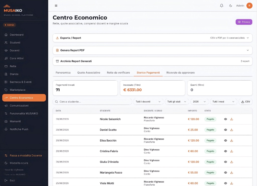This screenshot has width=257, height=186.
Task: Download Daniel Scatto receipt
Action: 232,130
